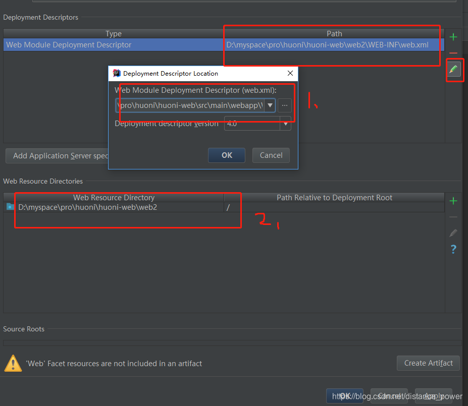Click the settings window OK button at bottom
Image resolution: width=468 pixels, height=406 pixels.
pos(345,396)
